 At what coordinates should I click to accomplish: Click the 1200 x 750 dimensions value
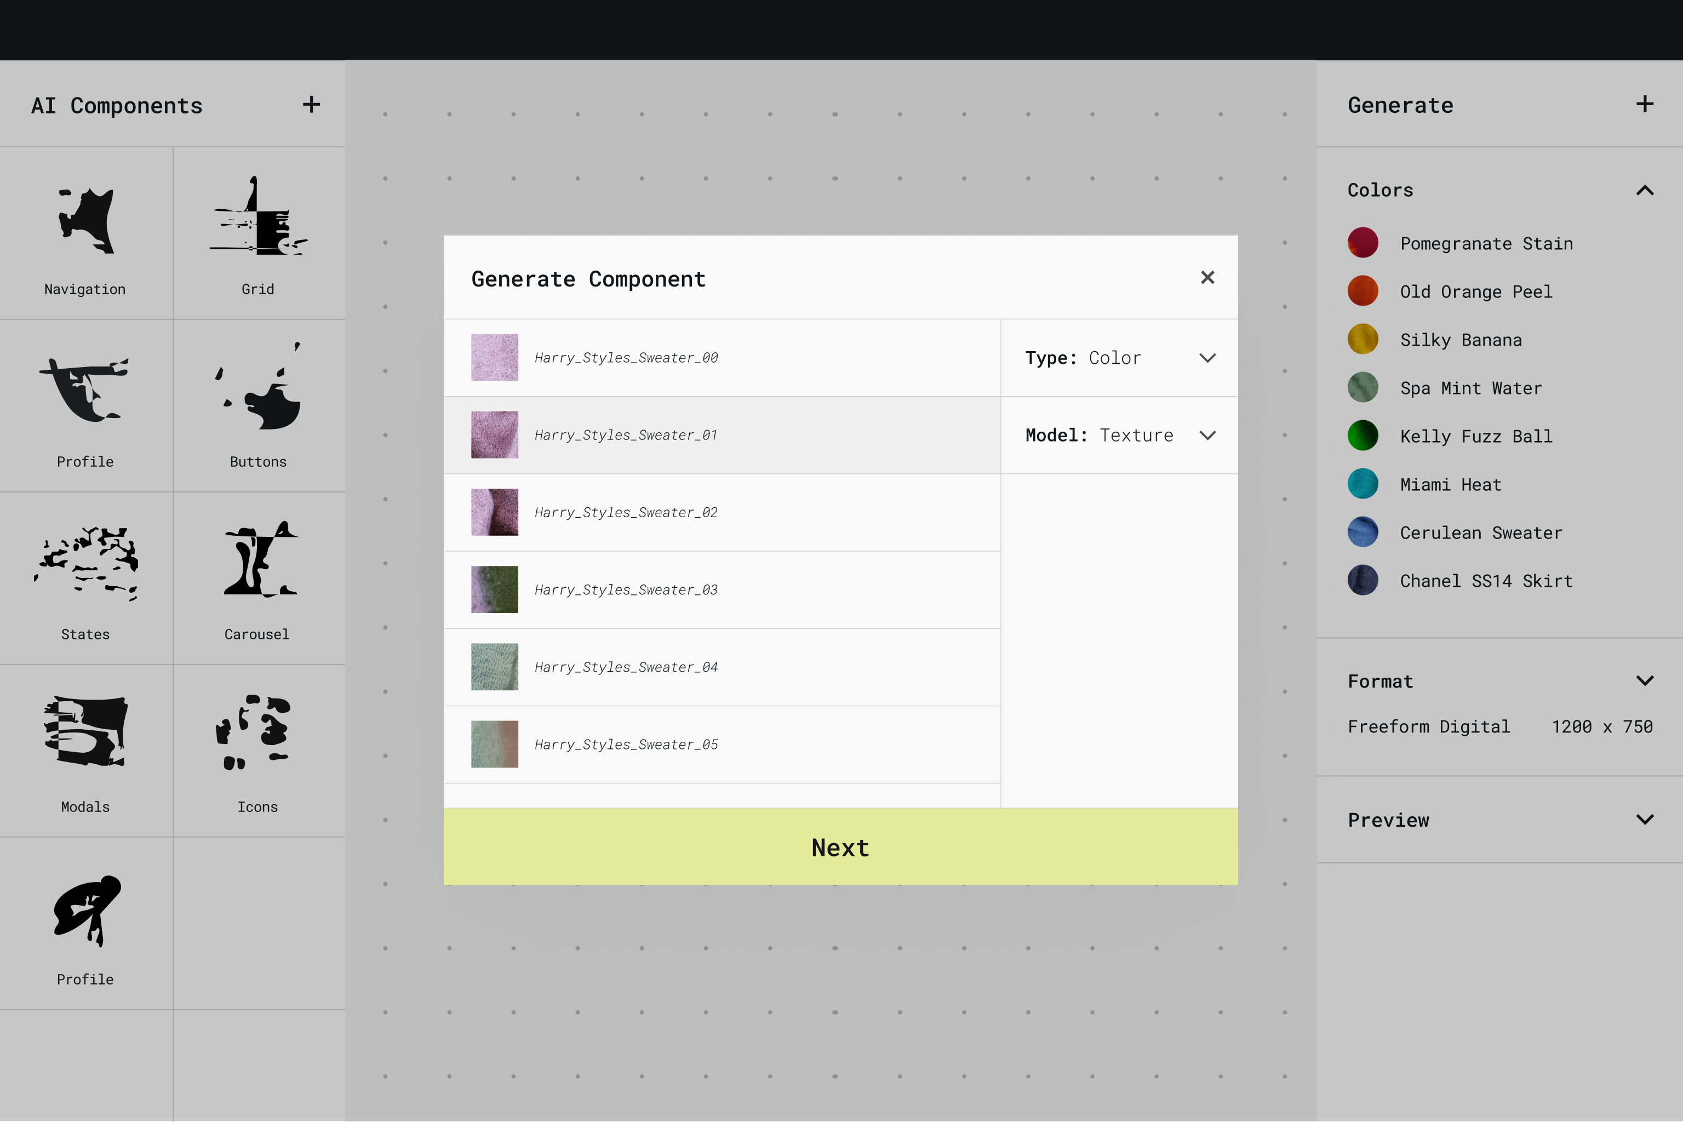pyautogui.click(x=1602, y=727)
